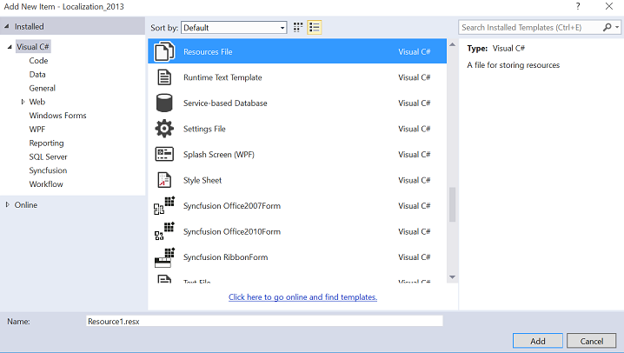Open the search options dropdown arrow

pos(617,27)
